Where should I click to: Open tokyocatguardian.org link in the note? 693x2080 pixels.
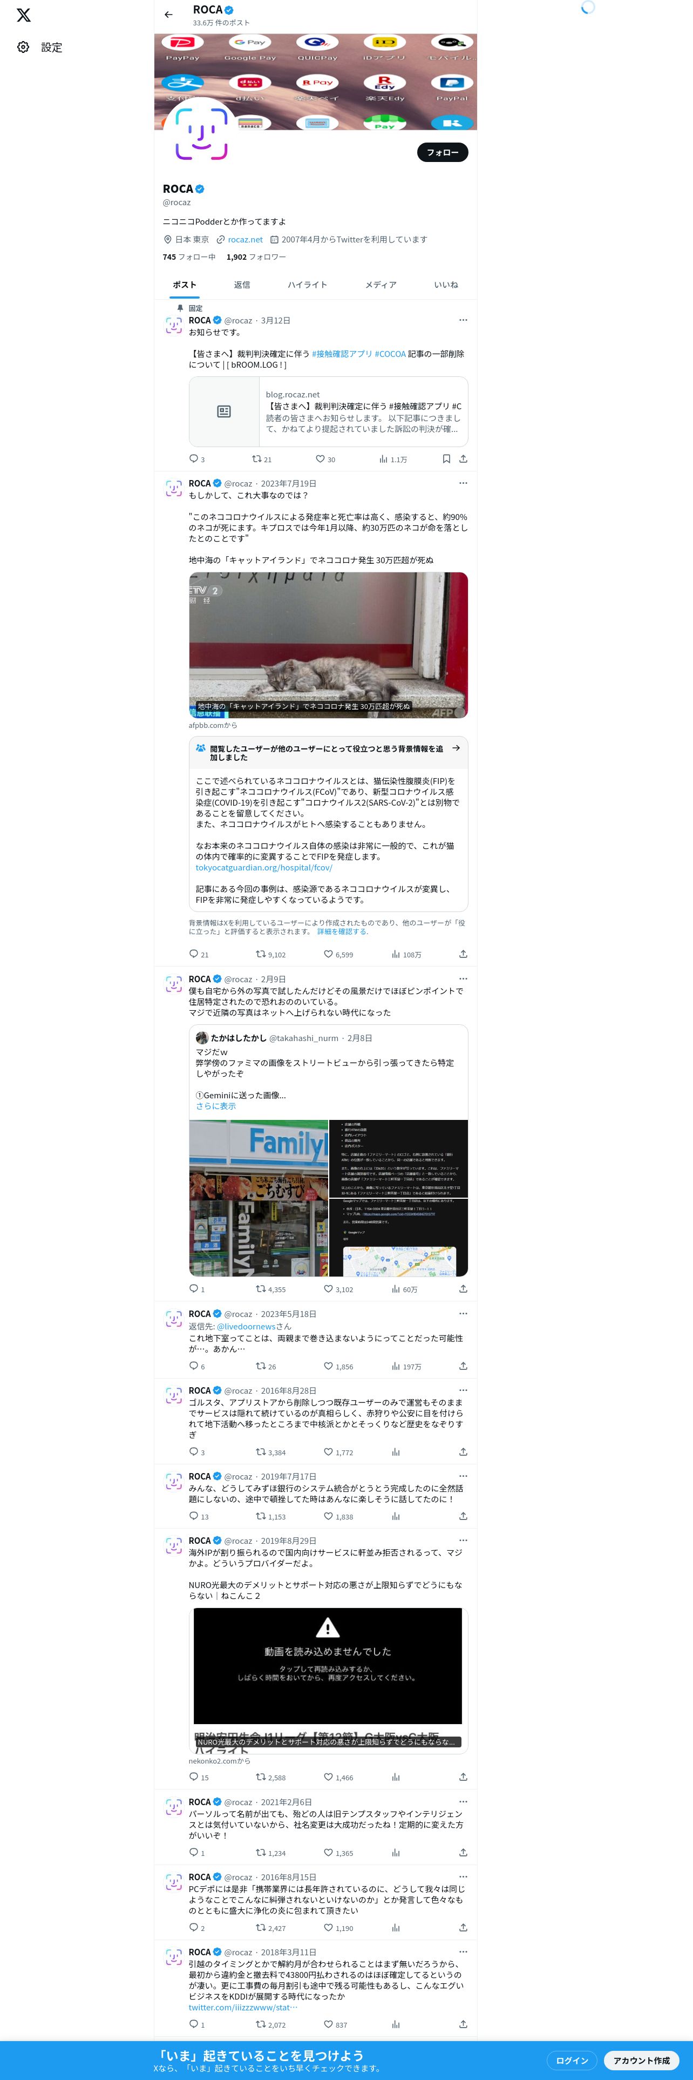coord(264,867)
